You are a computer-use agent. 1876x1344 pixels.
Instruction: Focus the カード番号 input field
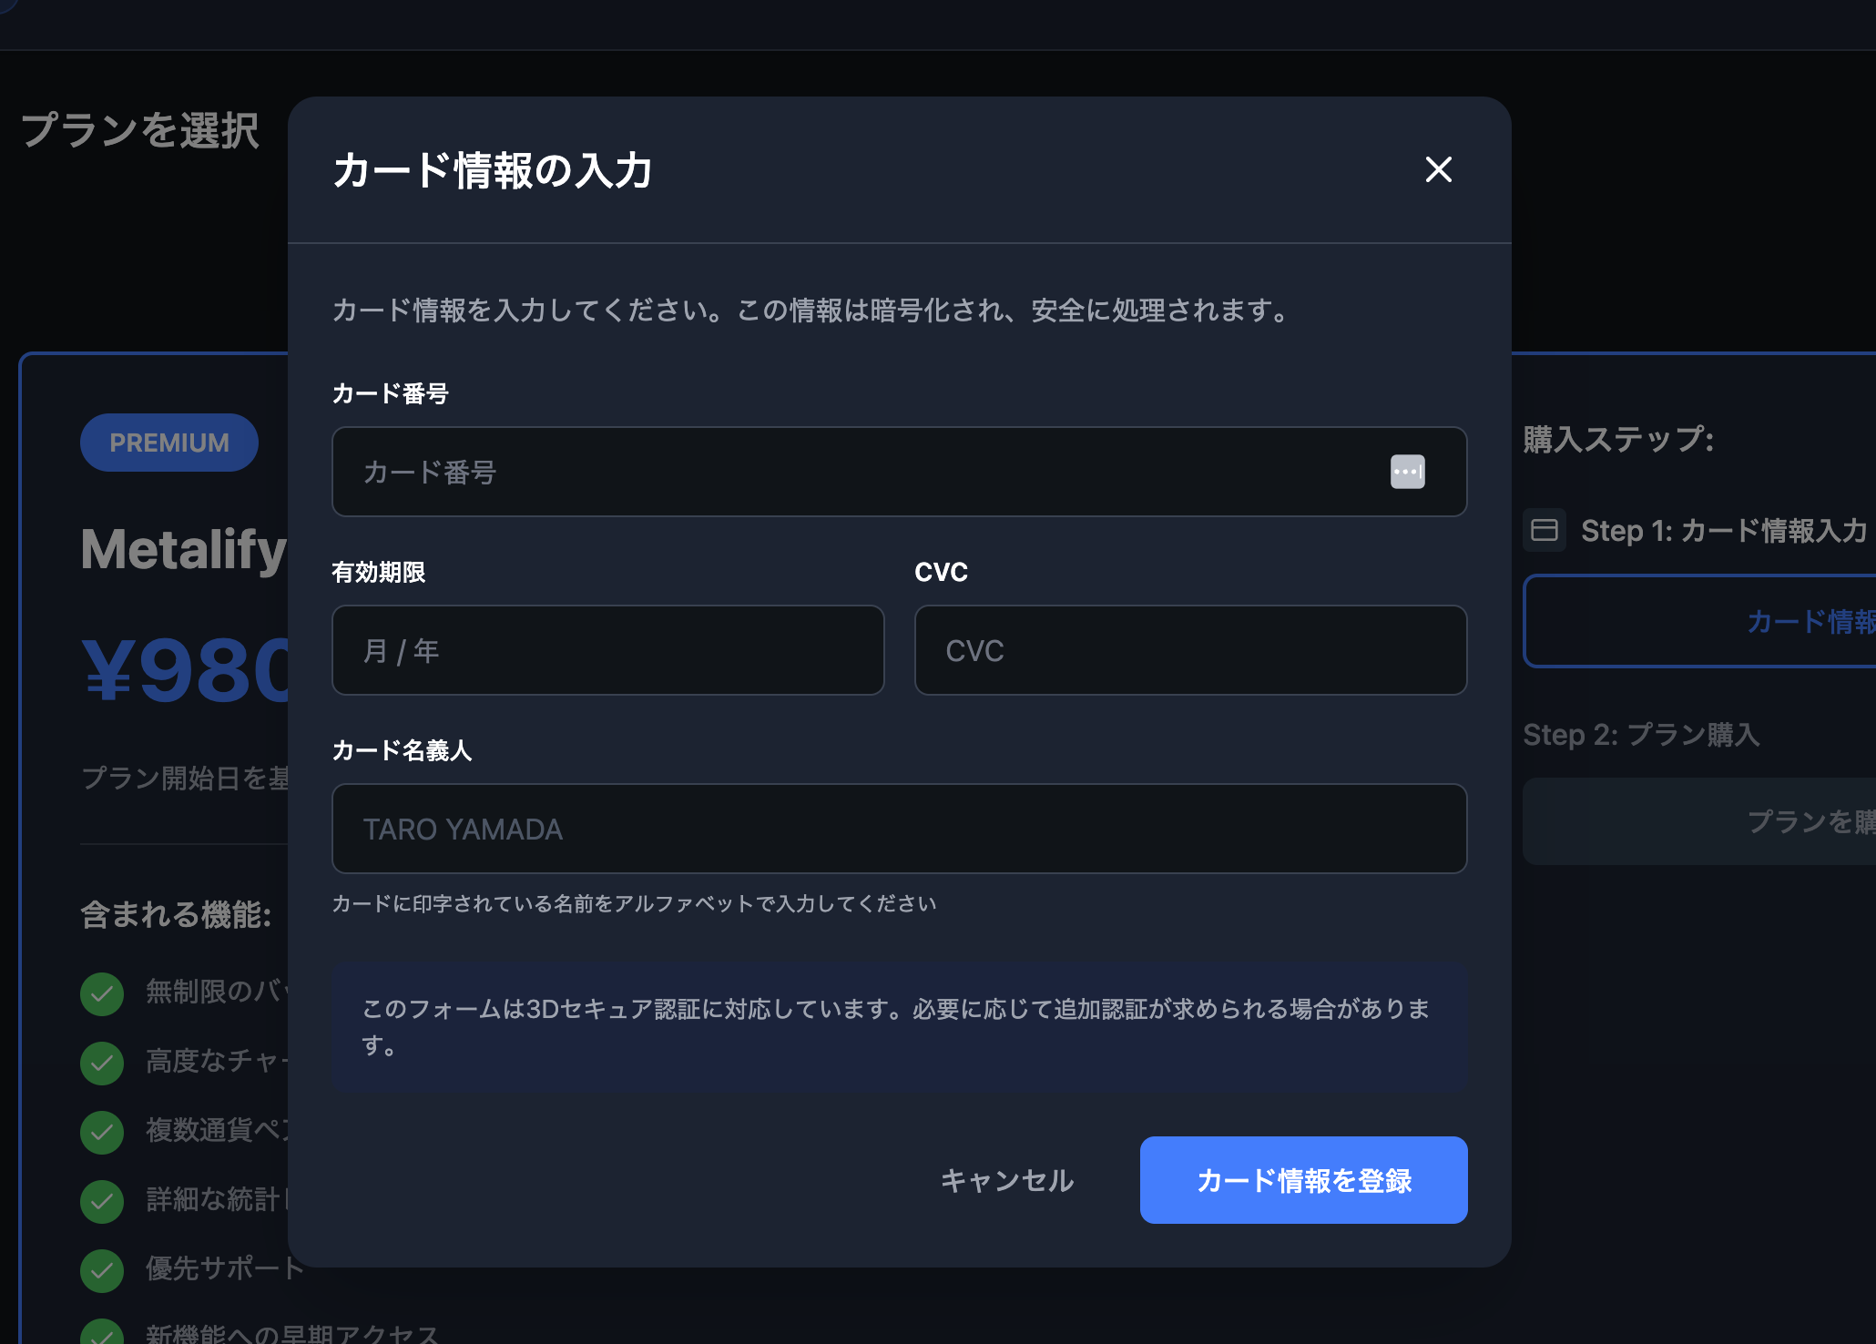click(x=899, y=472)
